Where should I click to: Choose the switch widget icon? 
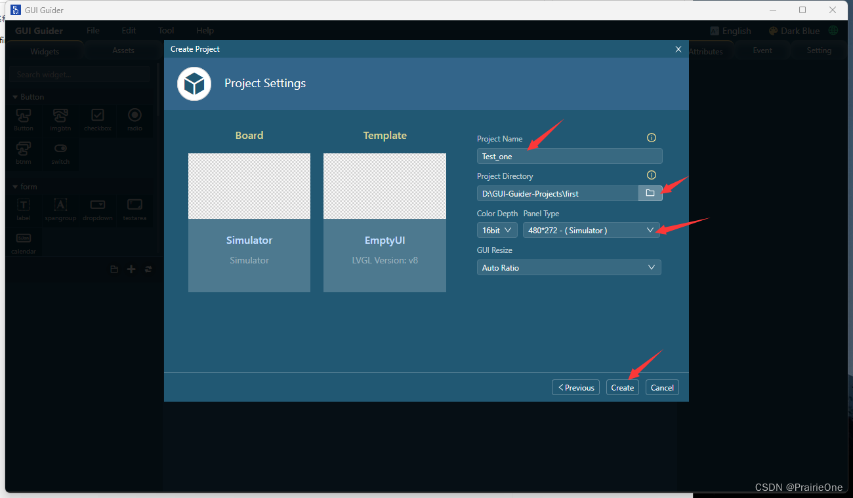pyautogui.click(x=60, y=148)
